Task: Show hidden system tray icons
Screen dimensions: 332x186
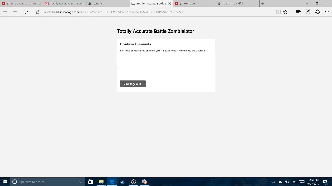Action: [266, 182]
